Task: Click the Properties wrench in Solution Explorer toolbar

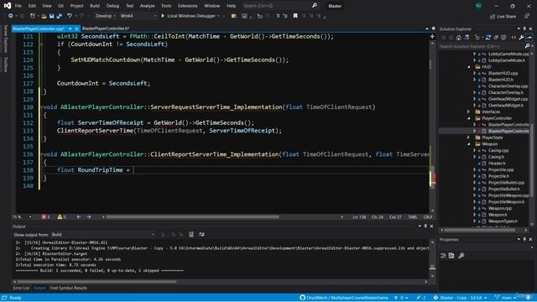Action: pos(521,38)
